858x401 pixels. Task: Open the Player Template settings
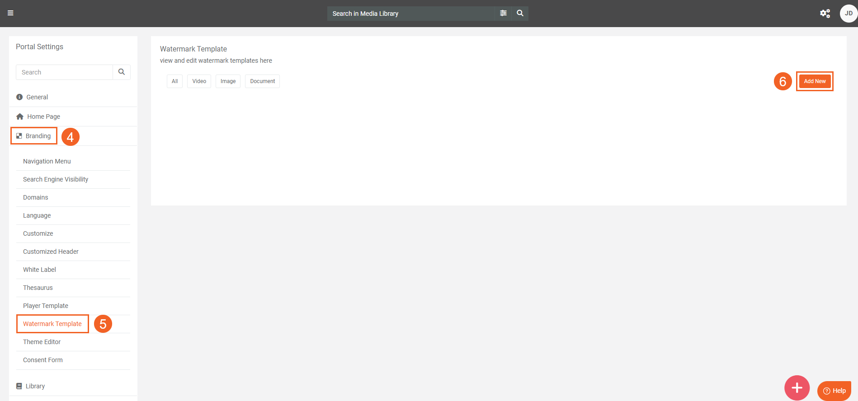click(46, 306)
